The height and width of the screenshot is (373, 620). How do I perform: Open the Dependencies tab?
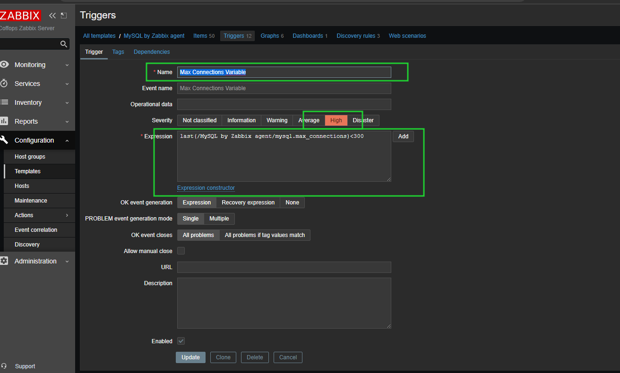point(151,52)
